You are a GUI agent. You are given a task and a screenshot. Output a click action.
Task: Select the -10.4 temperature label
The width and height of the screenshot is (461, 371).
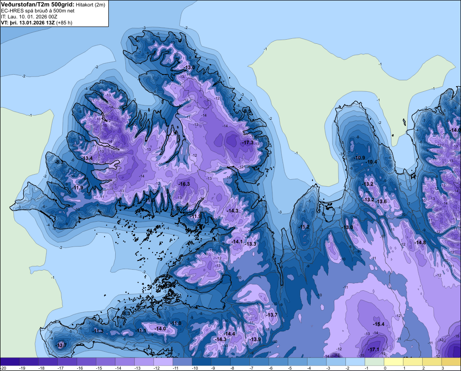(371, 162)
